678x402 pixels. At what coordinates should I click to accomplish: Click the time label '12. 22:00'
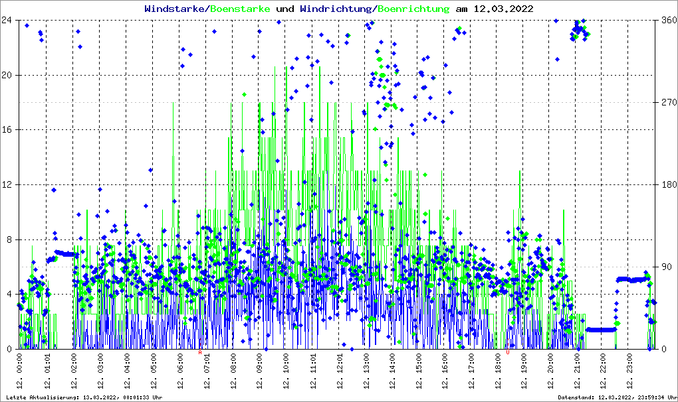603,369
